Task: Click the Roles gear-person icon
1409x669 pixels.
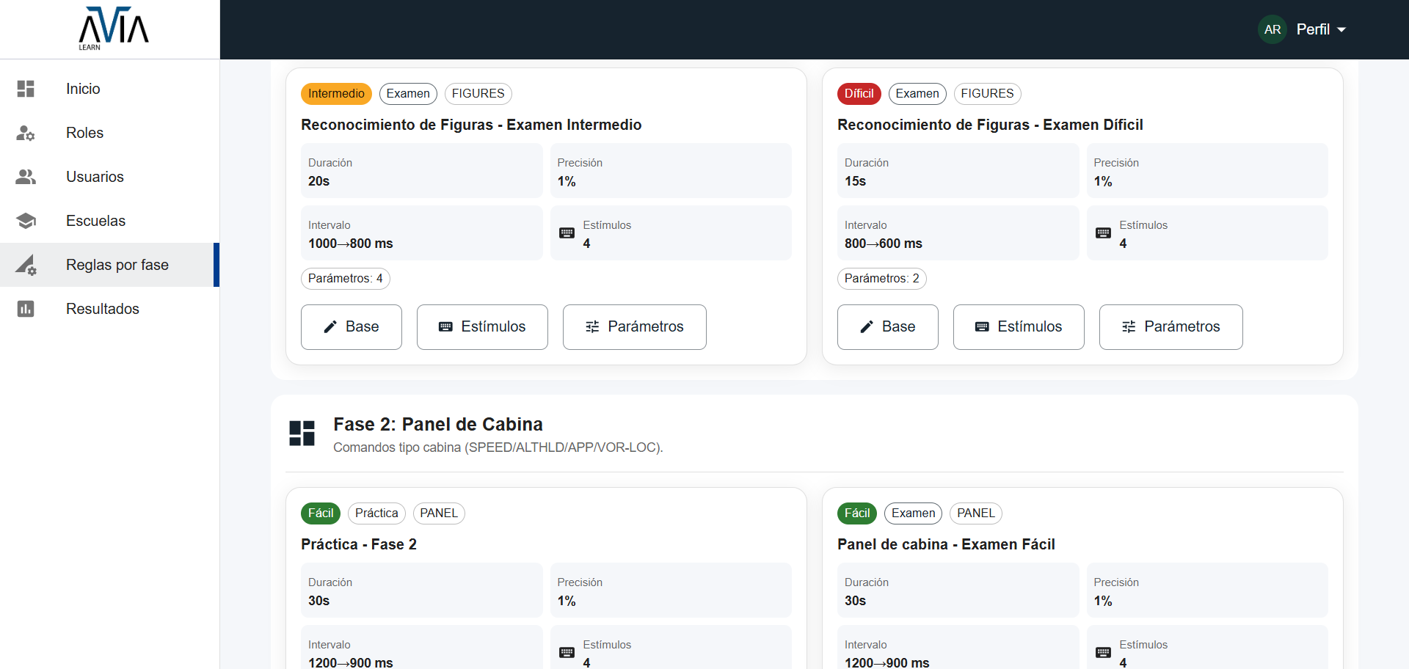Action: [26, 133]
